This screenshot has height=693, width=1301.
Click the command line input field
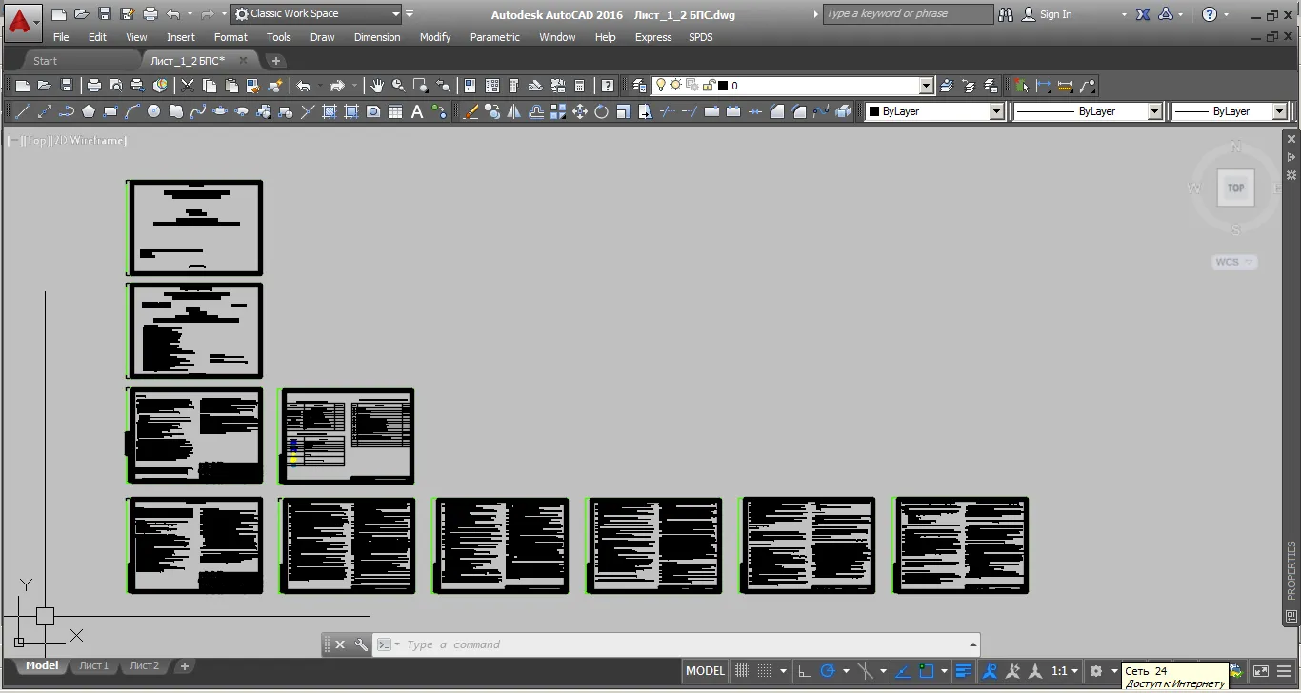(x=681, y=644)
